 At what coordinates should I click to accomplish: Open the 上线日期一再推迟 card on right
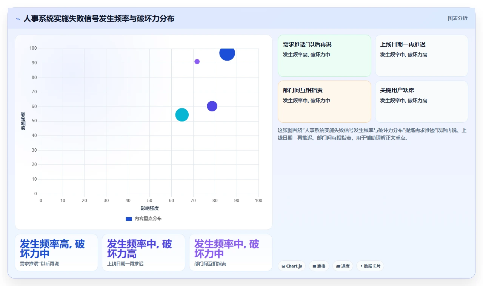pos(421,56)
